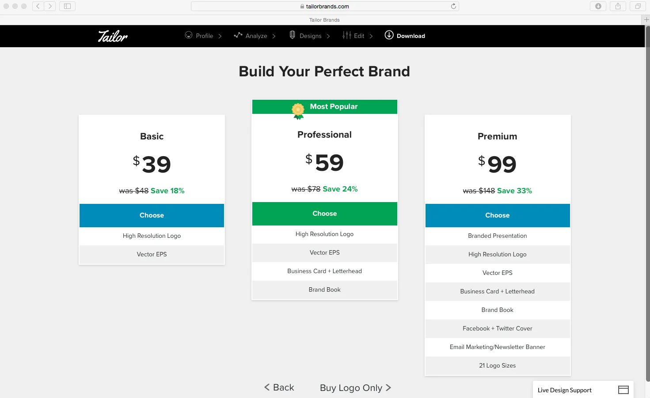Click the Professional plan title
Image resolution: width=650 pixels, height=398 pixels.
coord(325,135)
